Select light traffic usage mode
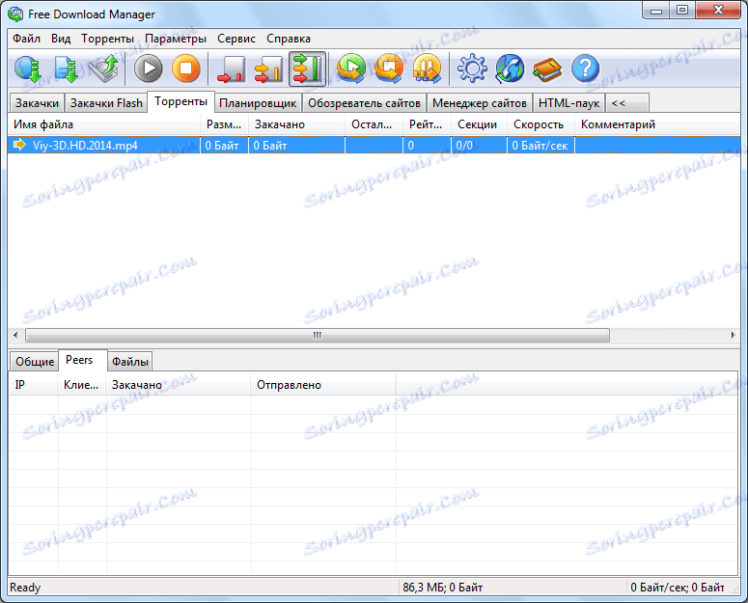The image size is (748, 603). pos(232,69)
